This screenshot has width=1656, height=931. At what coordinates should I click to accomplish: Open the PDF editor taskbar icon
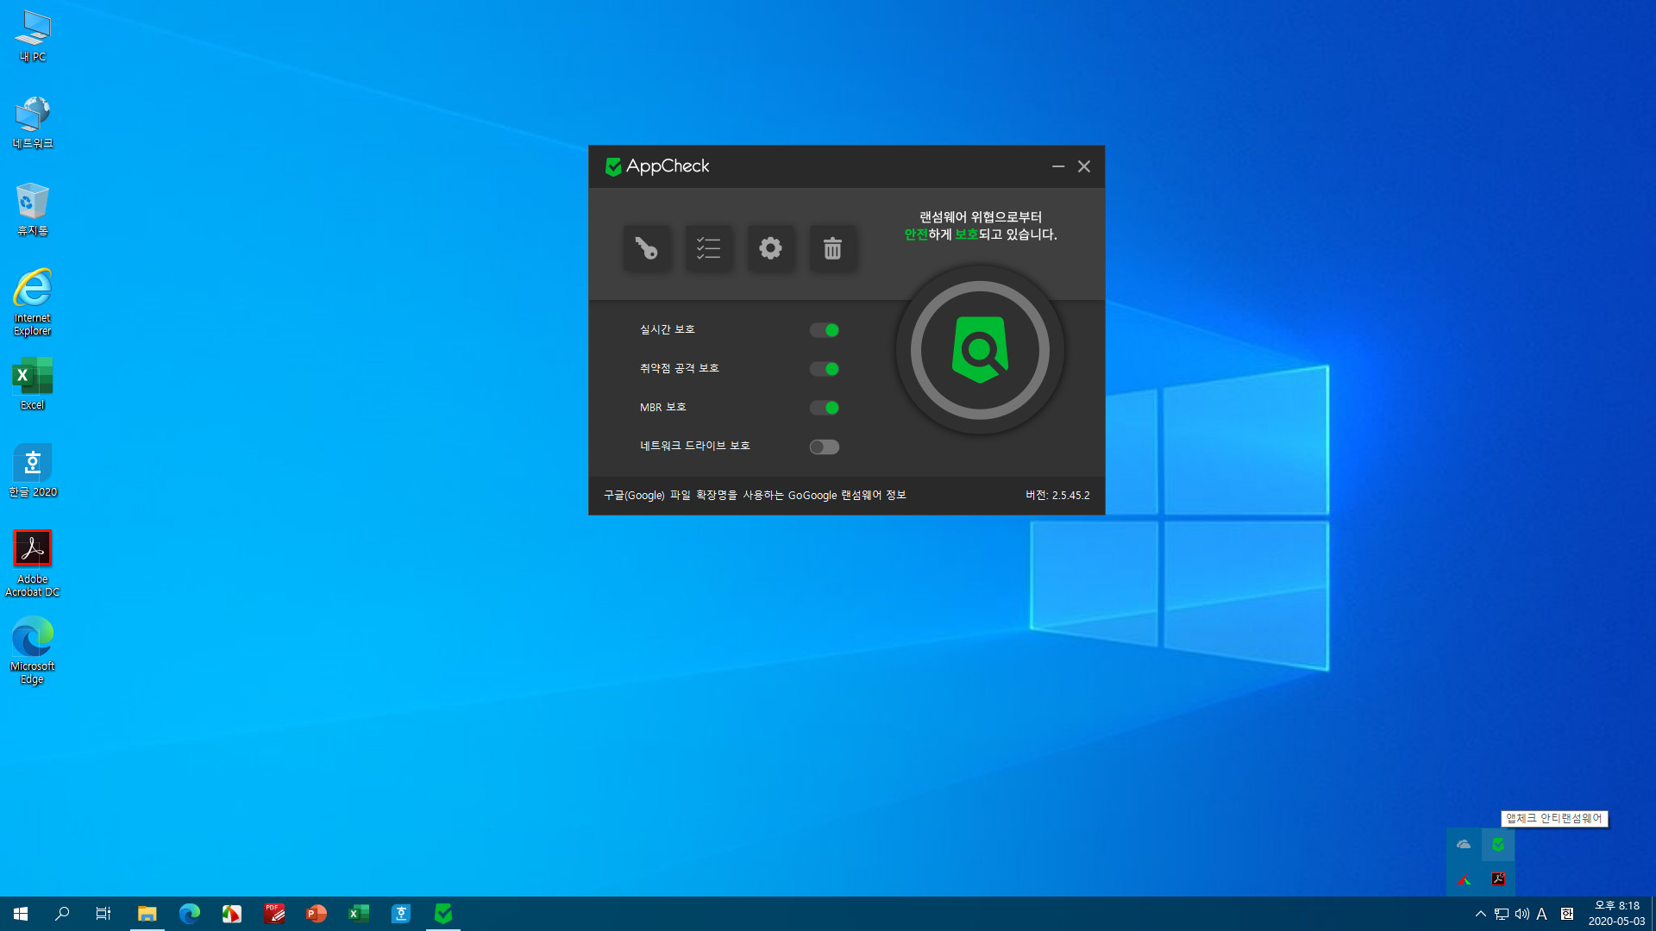click(274, 914)
